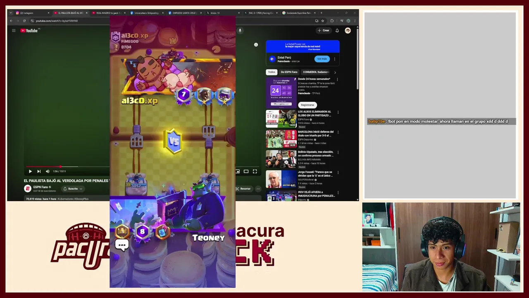Open a new browser tab
Screen dimensions: 529x298
coord(321,13)
